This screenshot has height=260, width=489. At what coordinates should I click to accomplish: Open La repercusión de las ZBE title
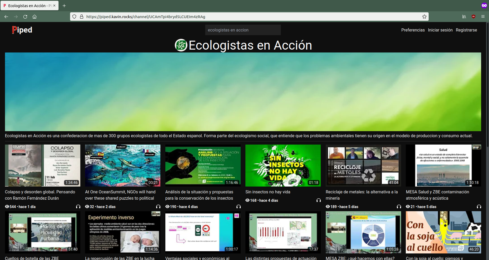tap(120, 258)
